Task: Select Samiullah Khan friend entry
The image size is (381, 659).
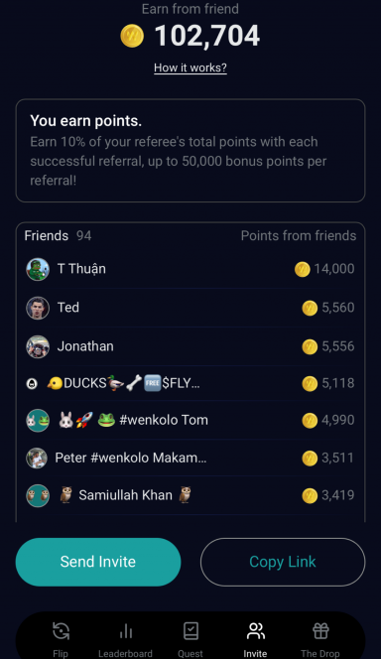Action: click(190, 495)
